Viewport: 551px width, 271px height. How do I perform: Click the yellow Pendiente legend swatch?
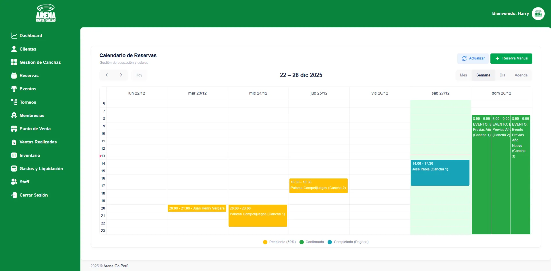tap(265, 242)
